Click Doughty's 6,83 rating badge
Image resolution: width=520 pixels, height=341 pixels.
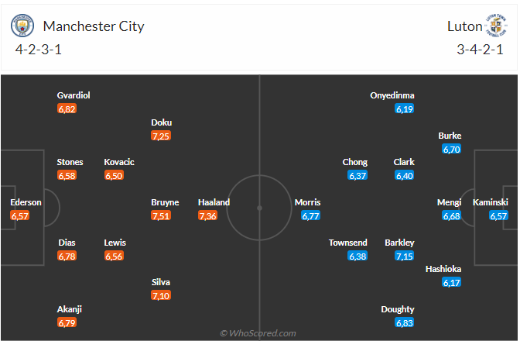click(405, 323)
